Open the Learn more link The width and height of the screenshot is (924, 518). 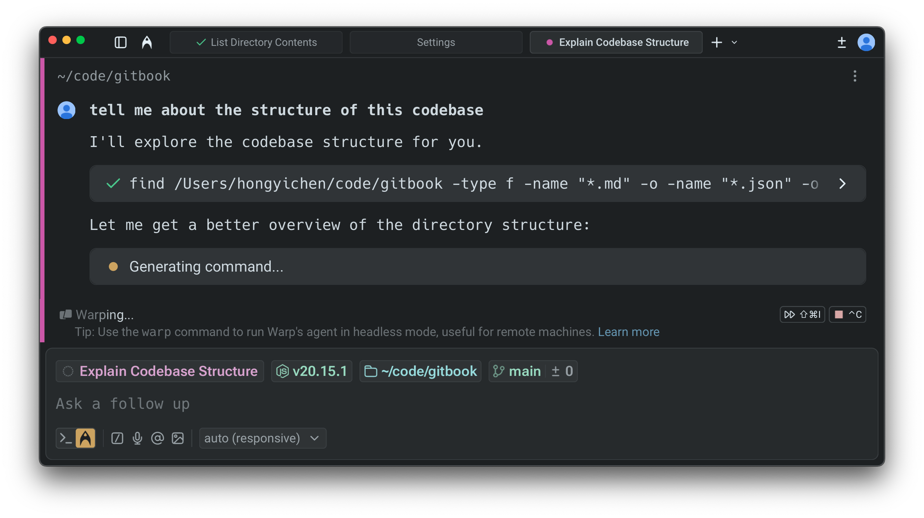(628, 332)
